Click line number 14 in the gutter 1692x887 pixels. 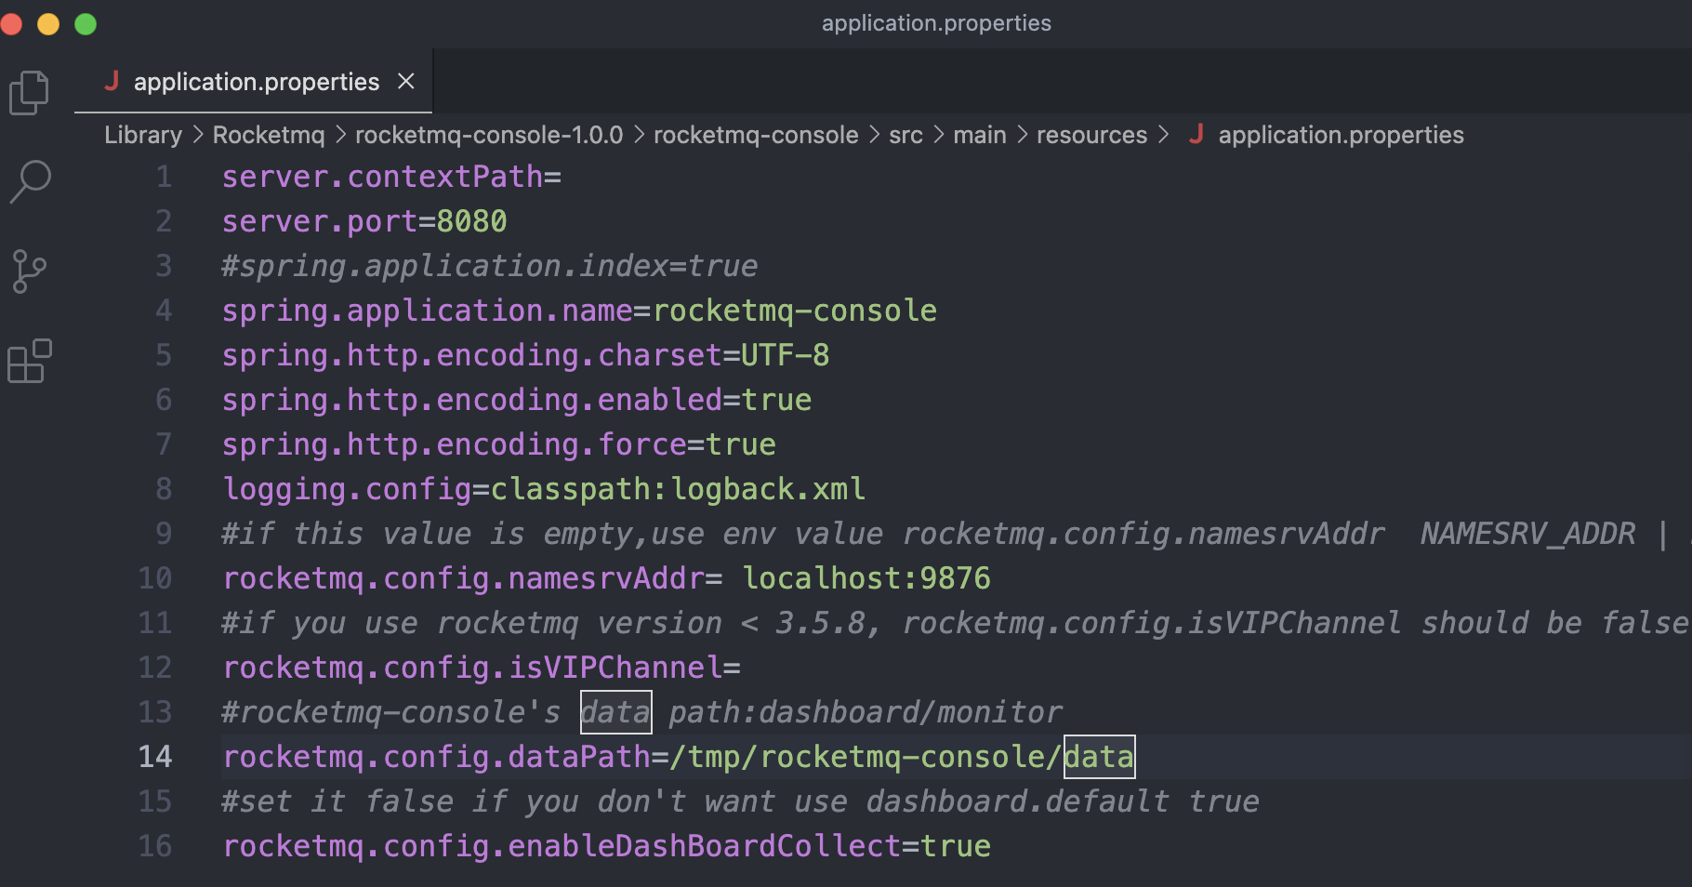[x=155, y=757]
